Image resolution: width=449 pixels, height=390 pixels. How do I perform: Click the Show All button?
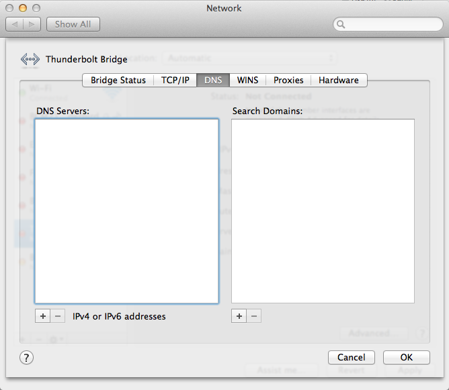tap(73, 24)
